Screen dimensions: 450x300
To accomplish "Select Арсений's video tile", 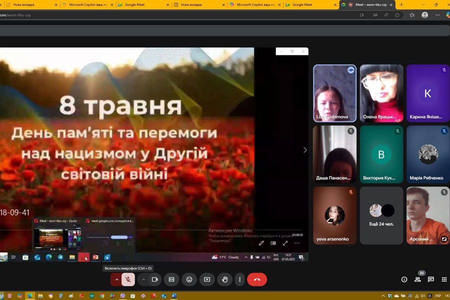I will click(428, 215).
